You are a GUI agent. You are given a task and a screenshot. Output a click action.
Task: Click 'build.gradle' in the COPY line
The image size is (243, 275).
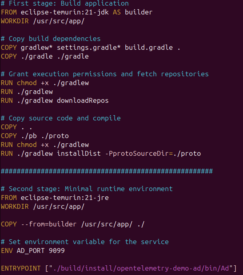click(x=149, y=48)
